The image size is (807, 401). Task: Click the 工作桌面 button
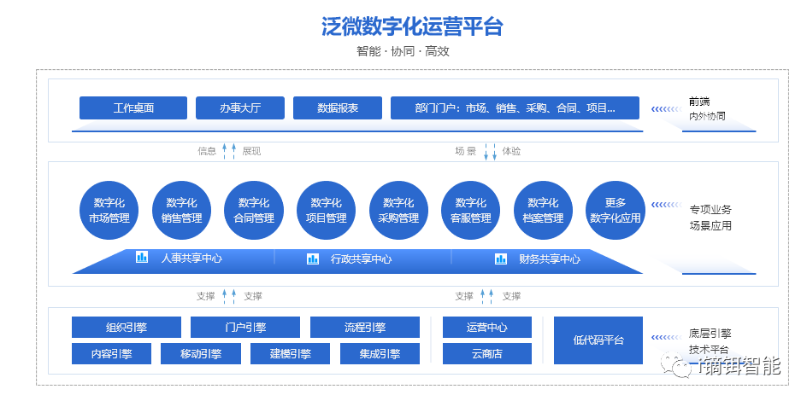click(x=133, y=108)
